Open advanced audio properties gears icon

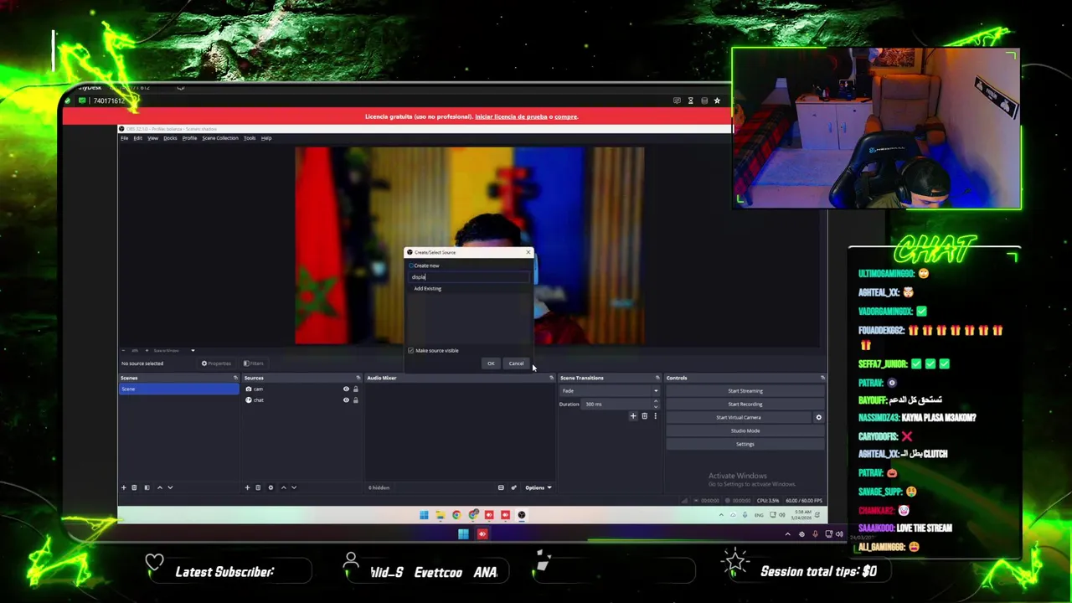[513, 487]
